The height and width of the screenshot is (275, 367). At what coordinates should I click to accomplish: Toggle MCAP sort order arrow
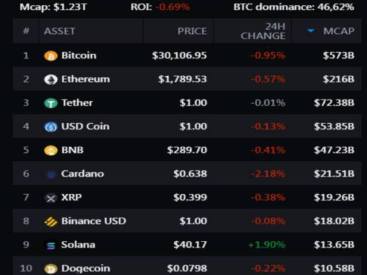311,31
